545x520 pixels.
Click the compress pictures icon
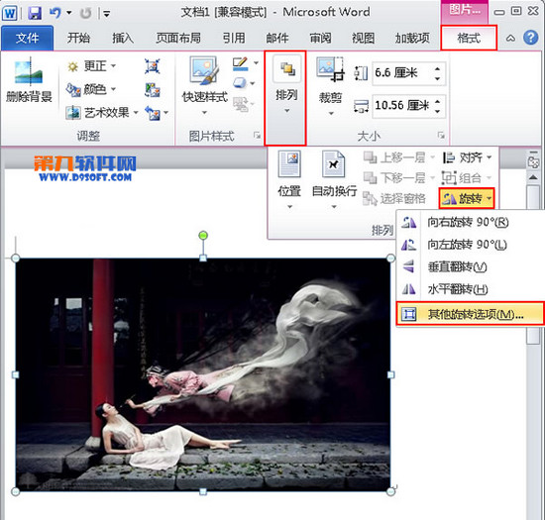click(153, 66)
